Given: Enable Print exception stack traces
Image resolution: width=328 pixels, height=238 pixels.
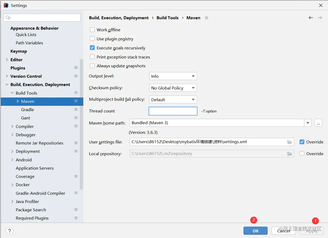Looking at the screenshot, I should 92,57.
